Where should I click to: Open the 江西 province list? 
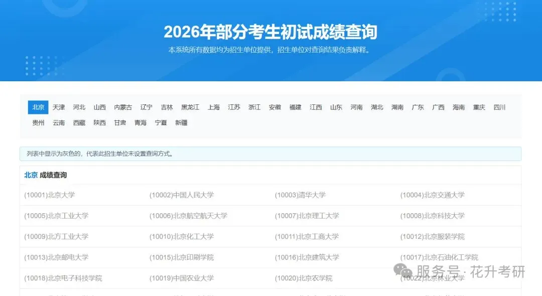pyautogui.click(x=316, y=107)
